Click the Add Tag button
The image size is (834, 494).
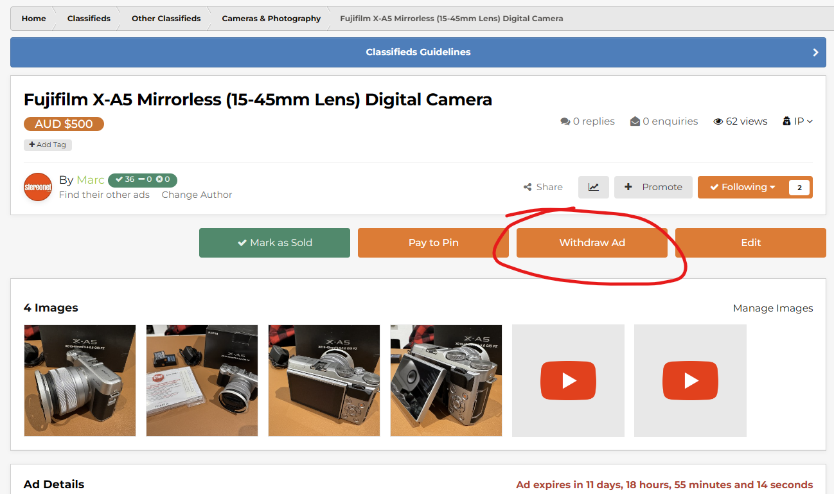[x=48, y=145]
